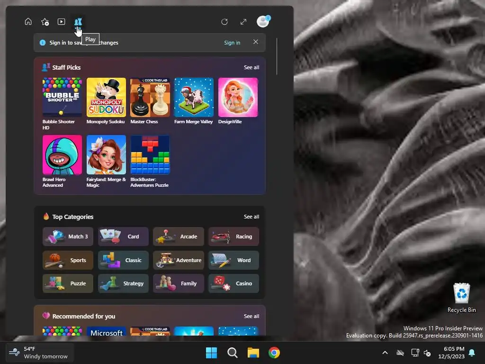Dismiss the sign in notification banner
Image resolution: width=485 pixels, height=364 pixels.
pyautogui.click(x=256, y=42)
